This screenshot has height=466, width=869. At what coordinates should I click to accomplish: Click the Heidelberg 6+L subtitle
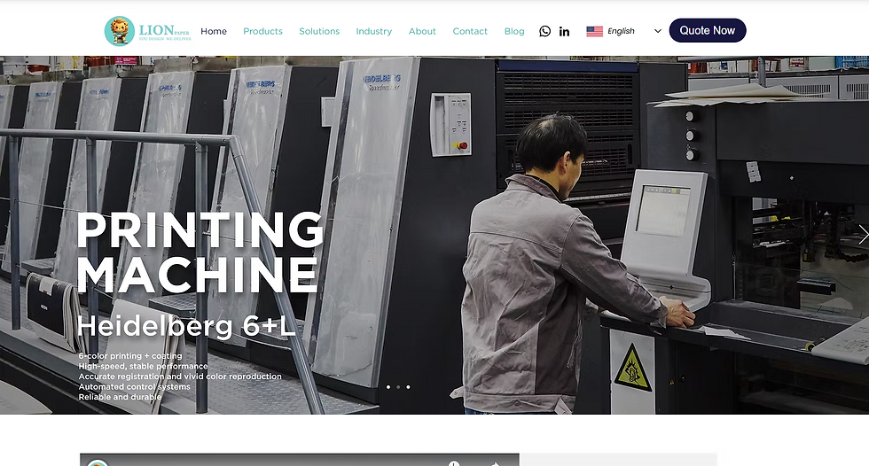pos(186,326)
